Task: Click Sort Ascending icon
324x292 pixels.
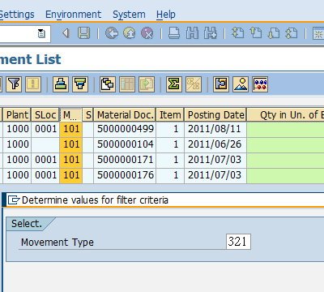Action: point(61,84)
